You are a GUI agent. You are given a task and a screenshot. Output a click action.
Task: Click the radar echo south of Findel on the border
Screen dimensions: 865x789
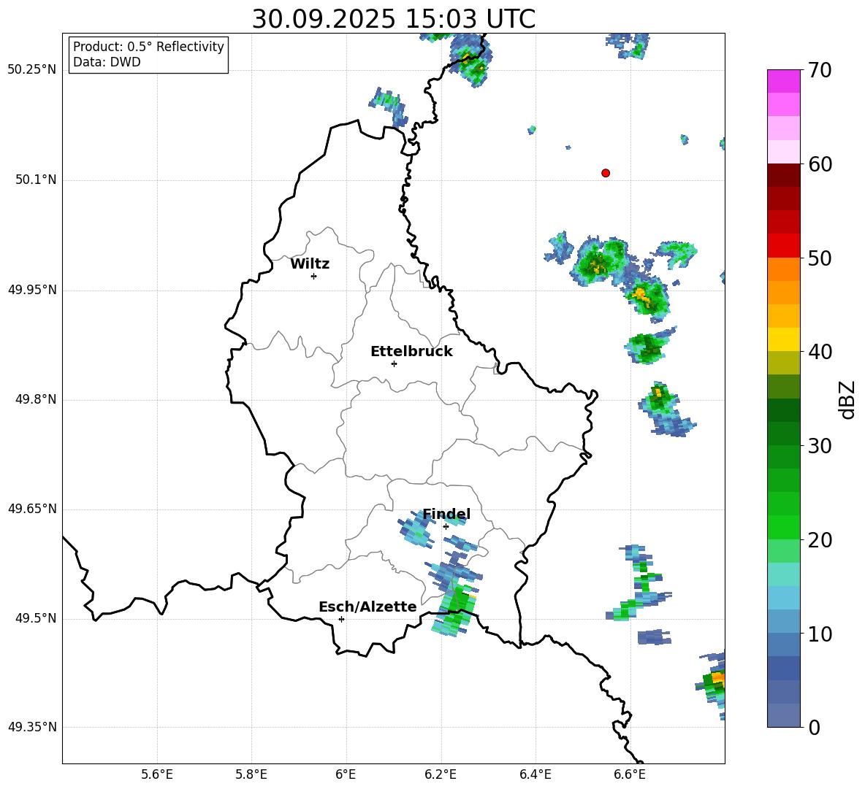pos(457,610)
